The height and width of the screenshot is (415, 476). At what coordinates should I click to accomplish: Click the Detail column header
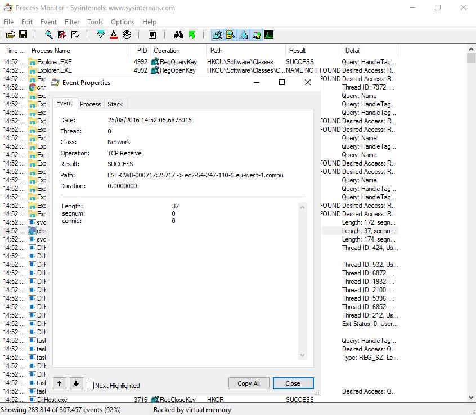point(370,51)
